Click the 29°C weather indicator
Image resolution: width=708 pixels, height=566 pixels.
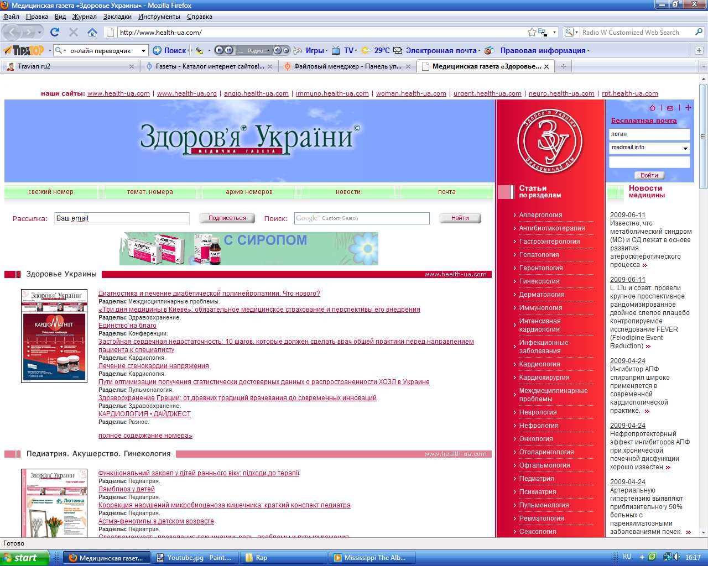[376, 50]
